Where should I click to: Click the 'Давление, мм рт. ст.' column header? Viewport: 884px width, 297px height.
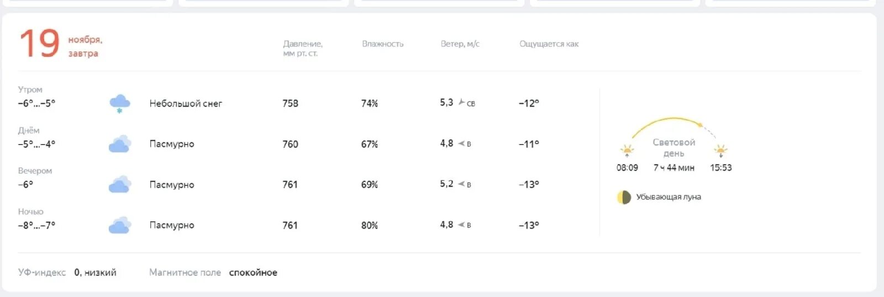pos(303,48)
